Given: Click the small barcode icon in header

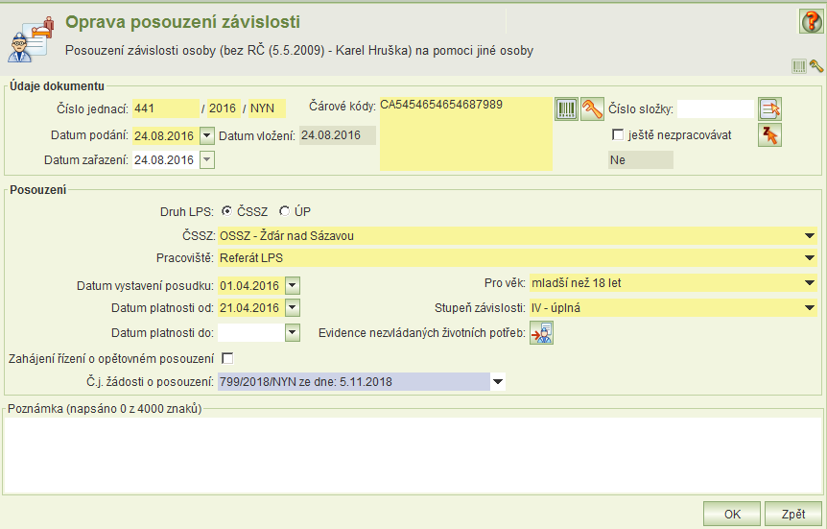Looking at the screenshot, I should pyautogui.click(x=799, y=66).
